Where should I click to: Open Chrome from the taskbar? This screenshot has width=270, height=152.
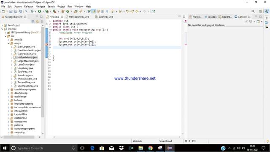click(x=150, y=148)
